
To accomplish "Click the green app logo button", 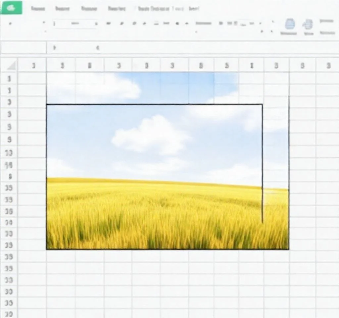I will (x=11, y=8).
